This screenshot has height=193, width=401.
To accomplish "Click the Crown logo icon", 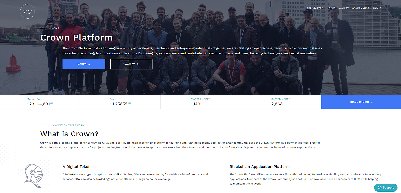I will click(27, 11).
